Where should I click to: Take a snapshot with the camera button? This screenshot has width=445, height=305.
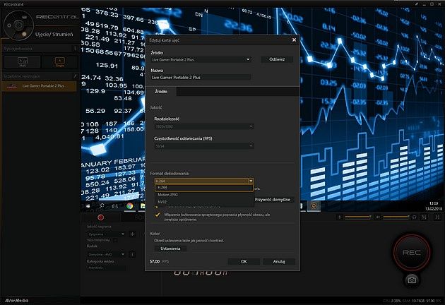pos(412,280)
